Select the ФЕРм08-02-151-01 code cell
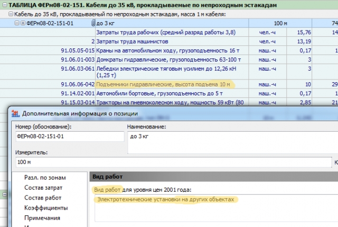Viewport: 338px width, 227px height. [50, 23]
